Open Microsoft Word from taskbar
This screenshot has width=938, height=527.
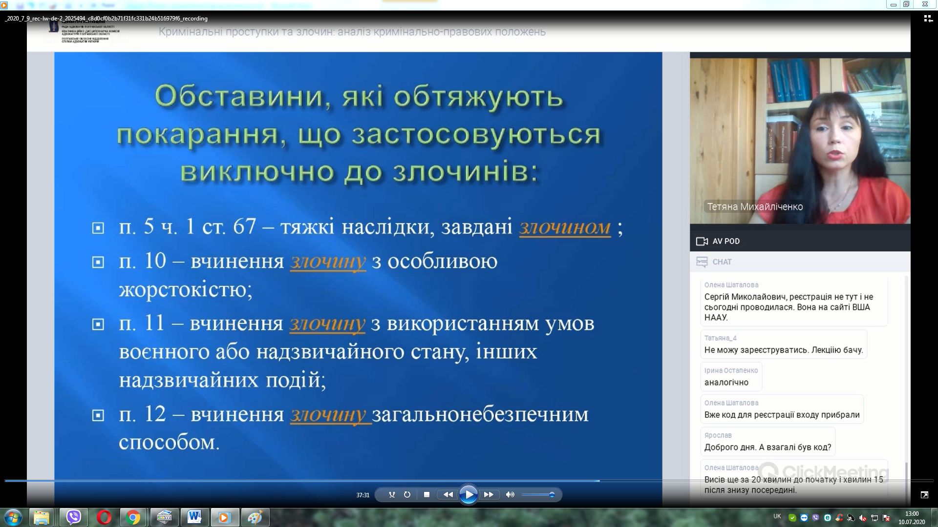click(x=194, y=517)
